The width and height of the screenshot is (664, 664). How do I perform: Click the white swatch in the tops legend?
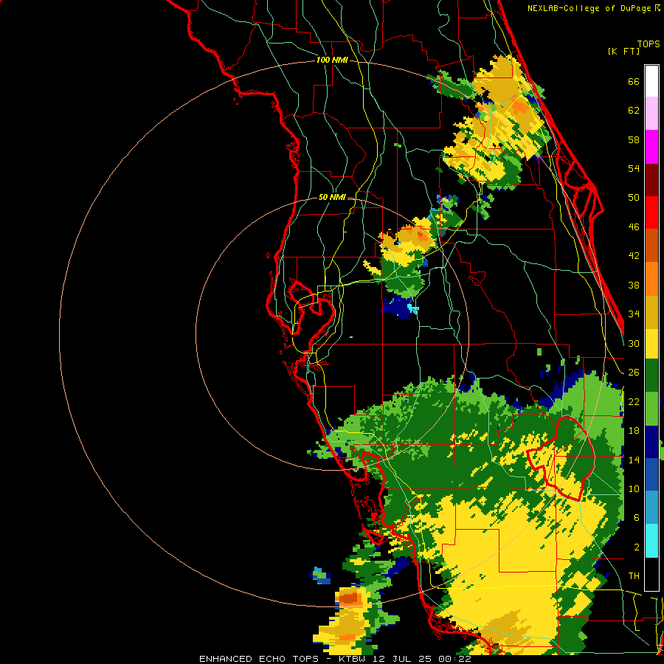coord(651,81)
